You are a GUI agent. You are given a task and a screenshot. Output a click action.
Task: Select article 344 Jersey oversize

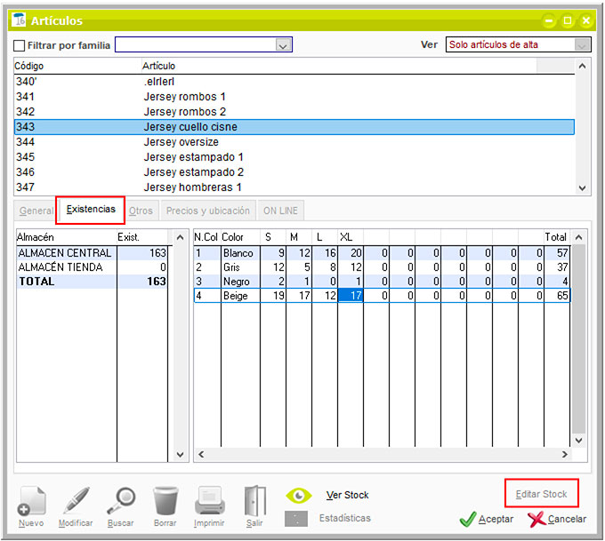294,142
